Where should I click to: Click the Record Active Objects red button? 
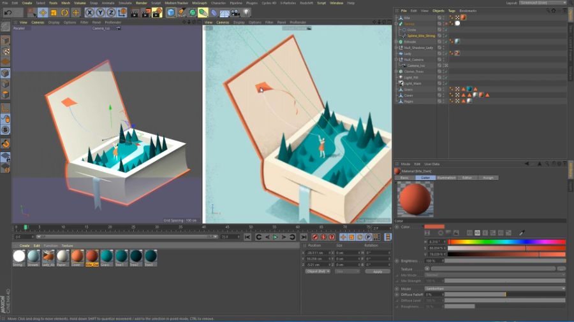(315, 237)
